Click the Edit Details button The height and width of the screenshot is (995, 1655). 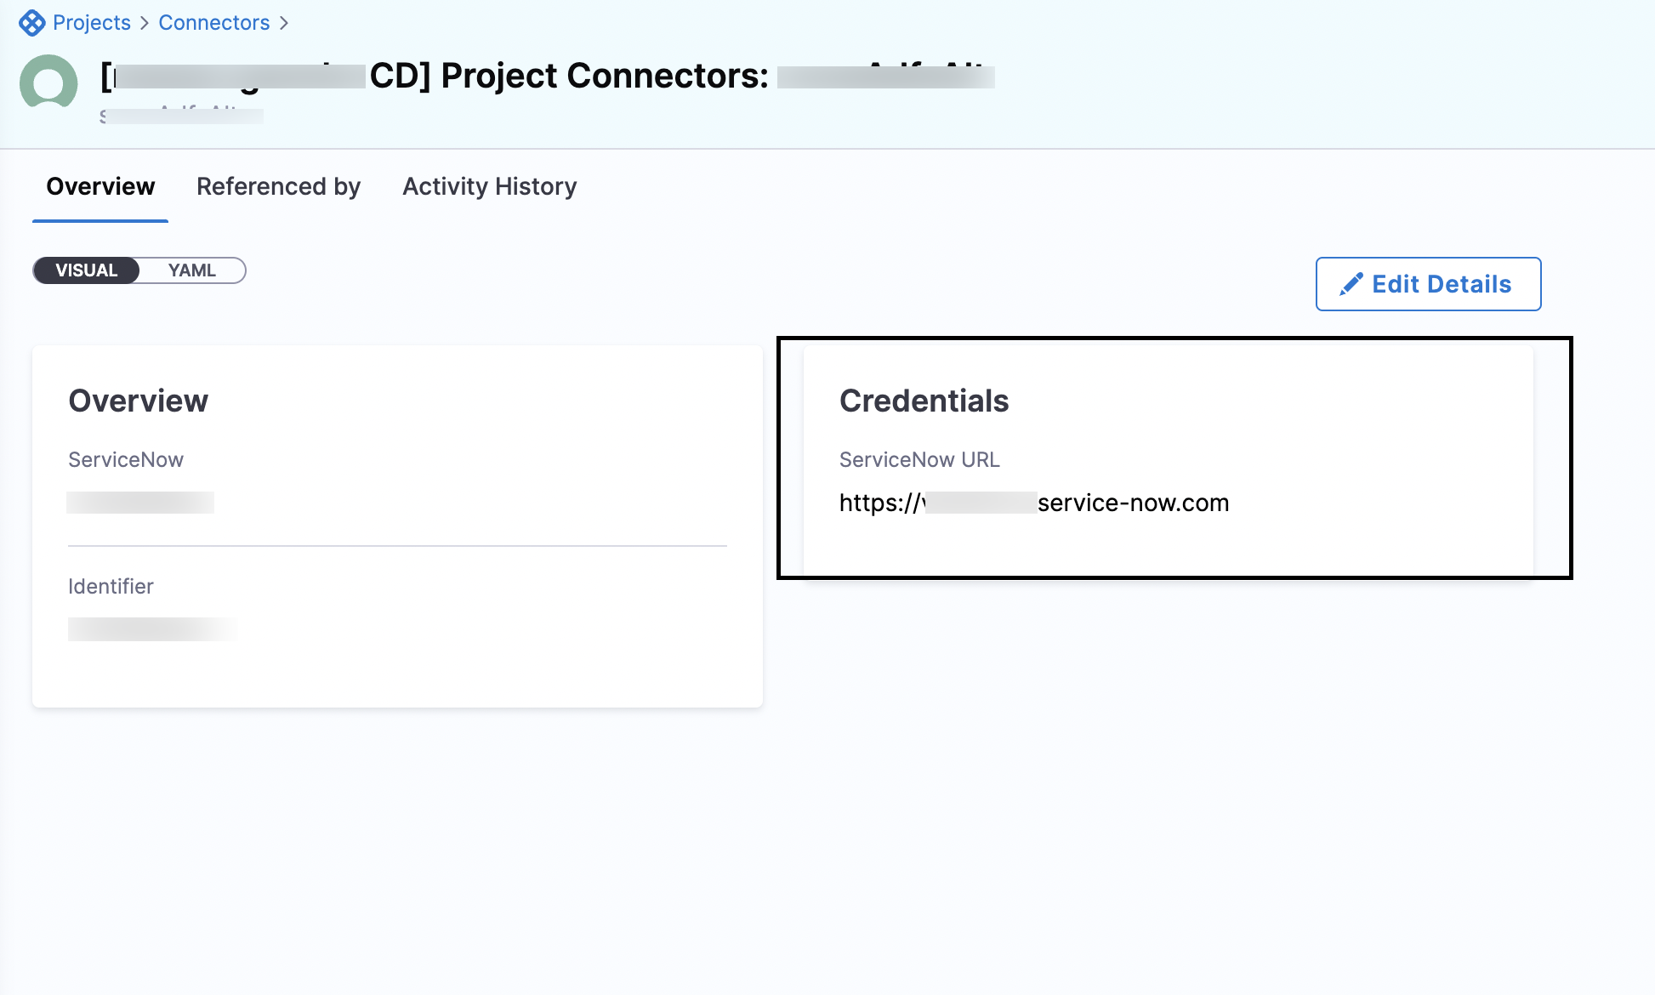coord(1428,284)
